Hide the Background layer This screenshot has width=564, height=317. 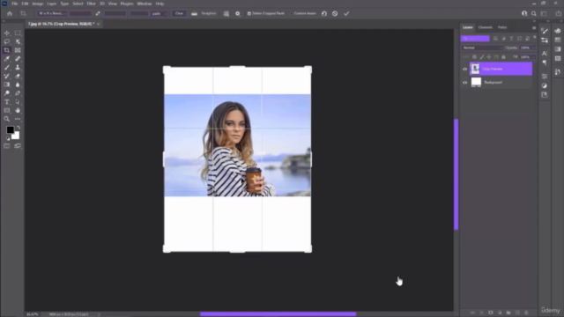[464, 83]
